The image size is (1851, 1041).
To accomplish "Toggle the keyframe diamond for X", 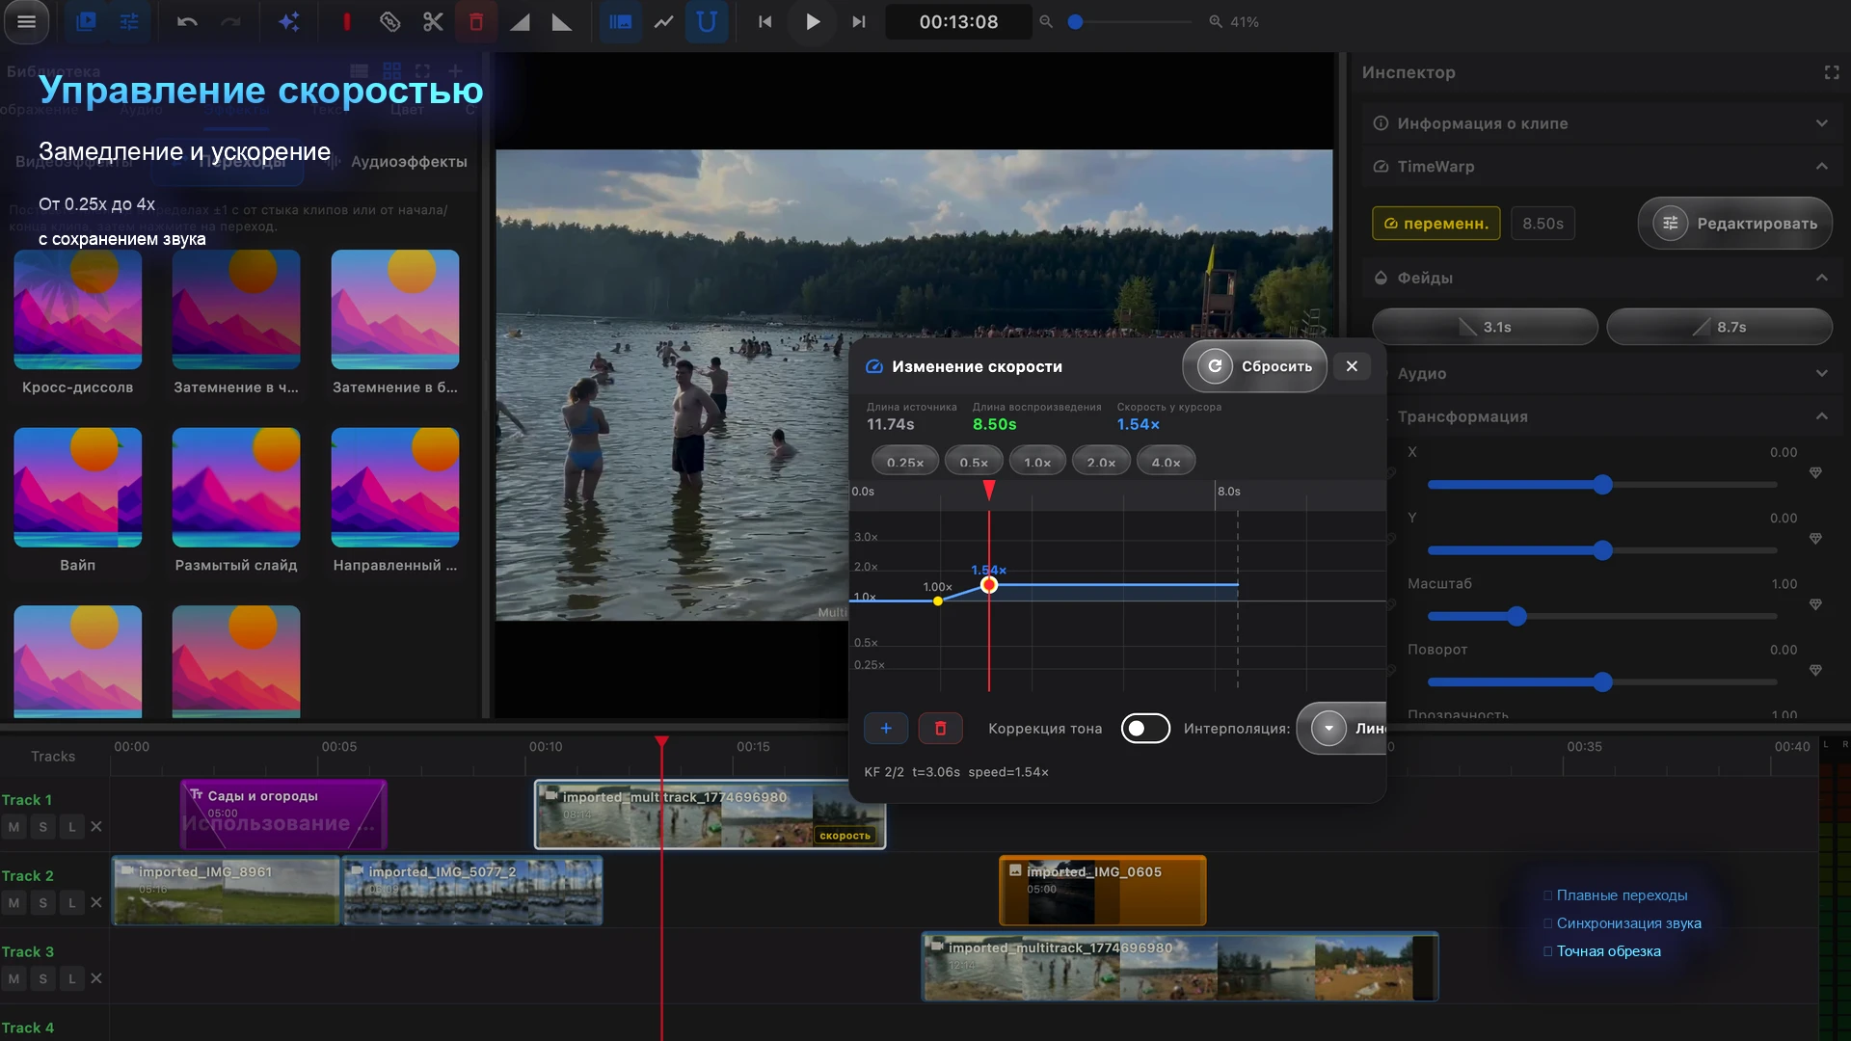I will (1815, 473).
